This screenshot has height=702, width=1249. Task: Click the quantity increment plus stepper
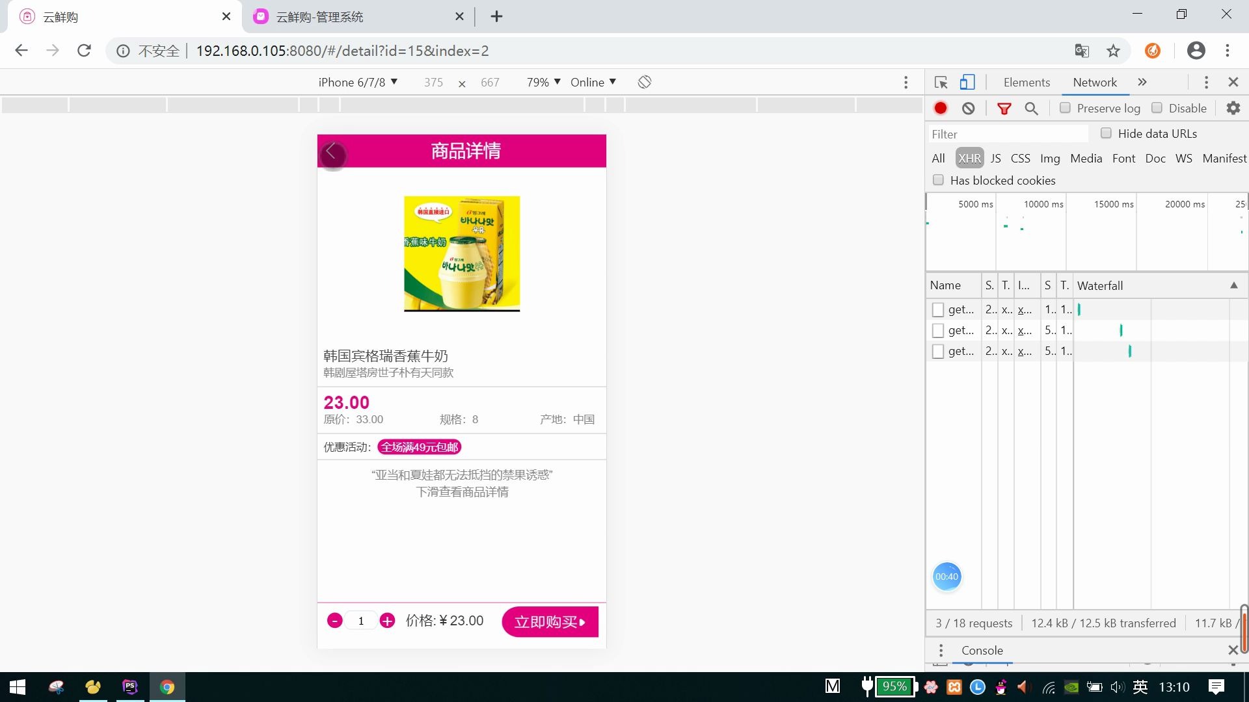coord(388,621)
